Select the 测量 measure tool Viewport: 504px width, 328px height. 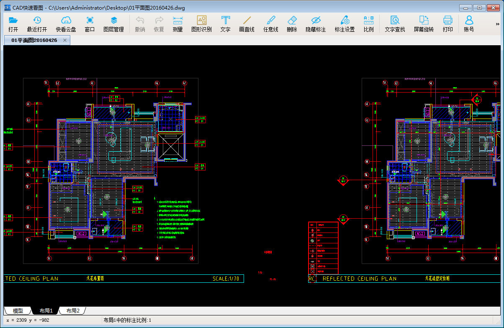pyautogui.click(x=177, y=24)
